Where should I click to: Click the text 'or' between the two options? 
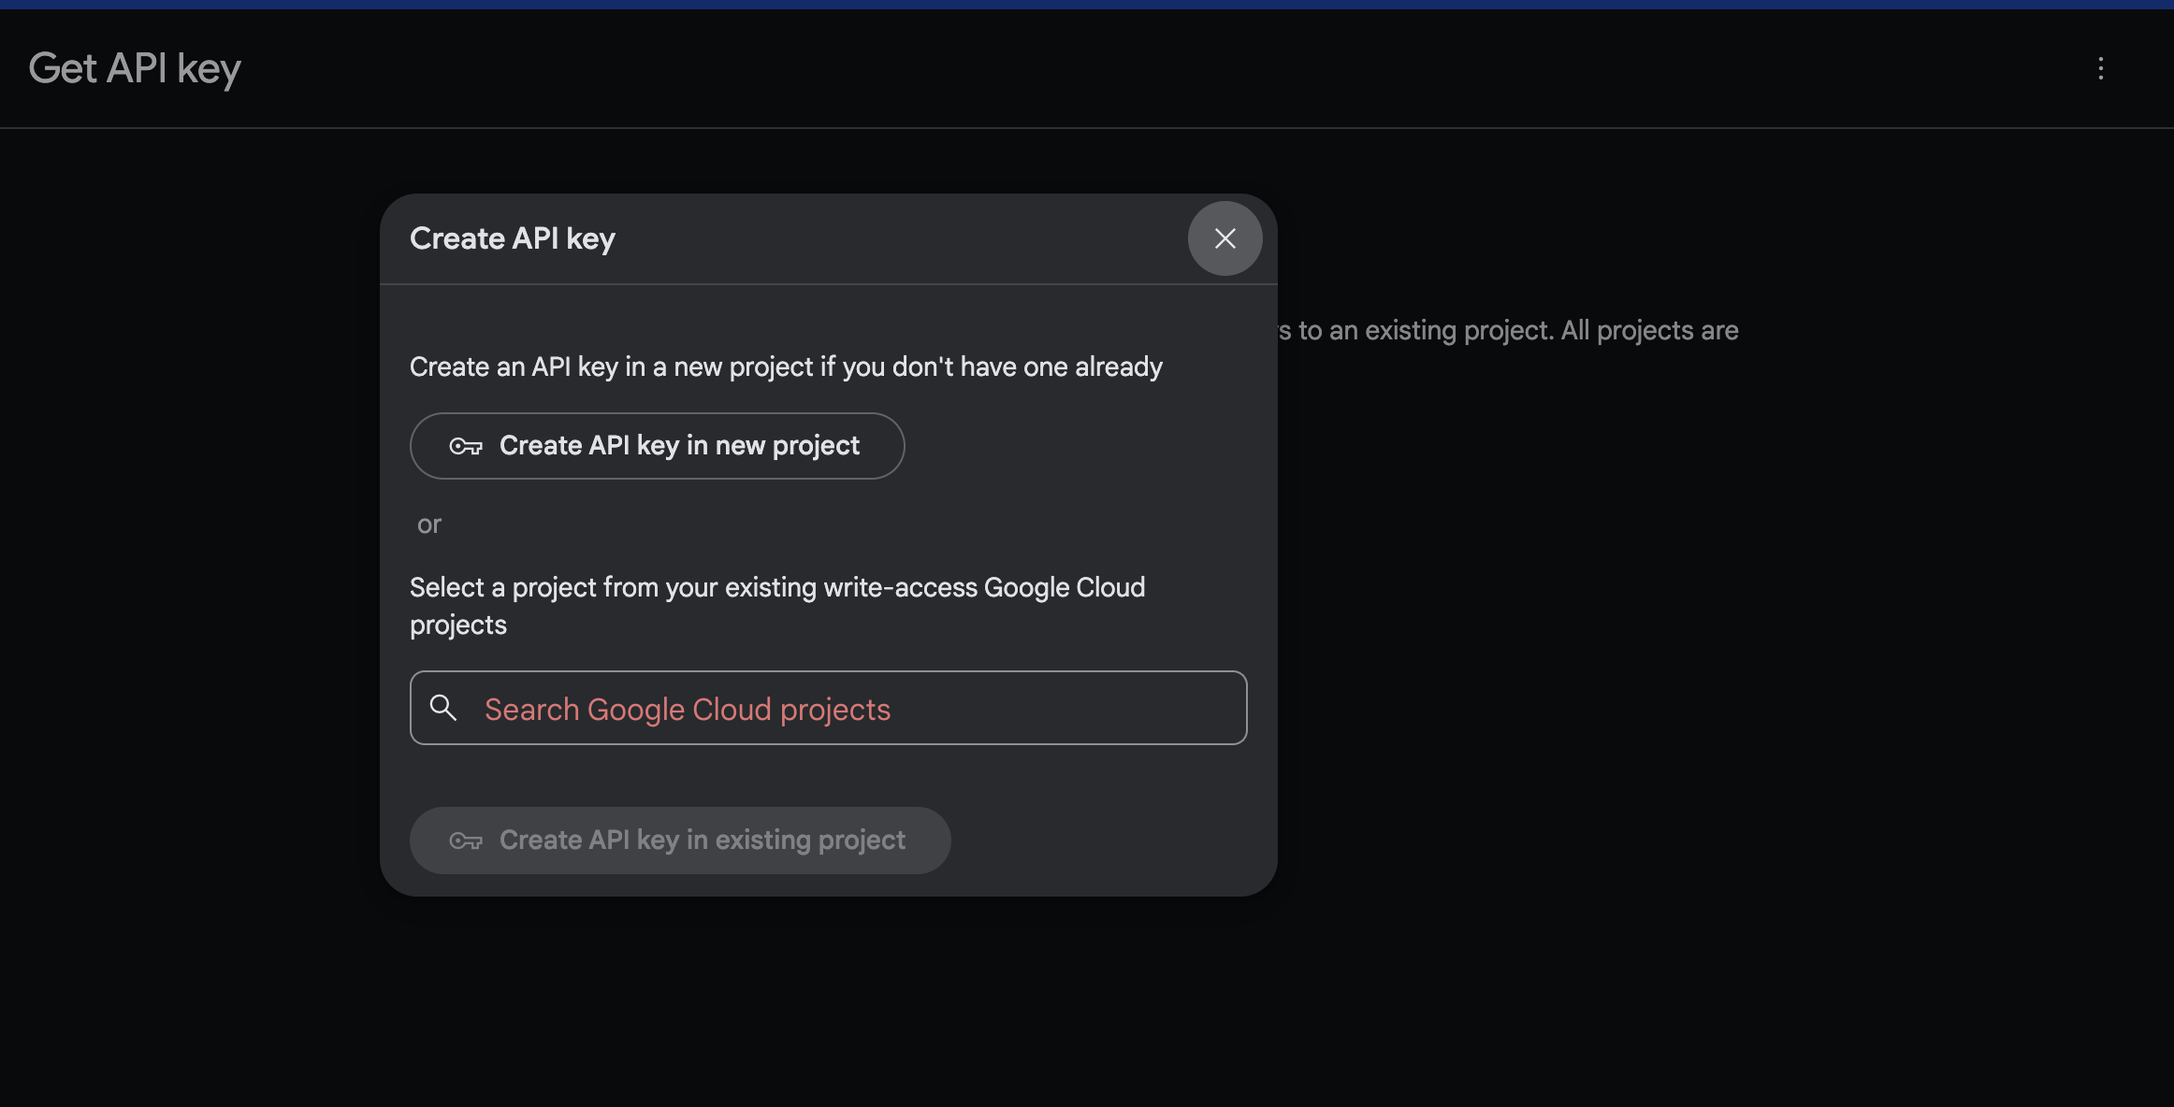pyautogui.click(x=429, y=525)
